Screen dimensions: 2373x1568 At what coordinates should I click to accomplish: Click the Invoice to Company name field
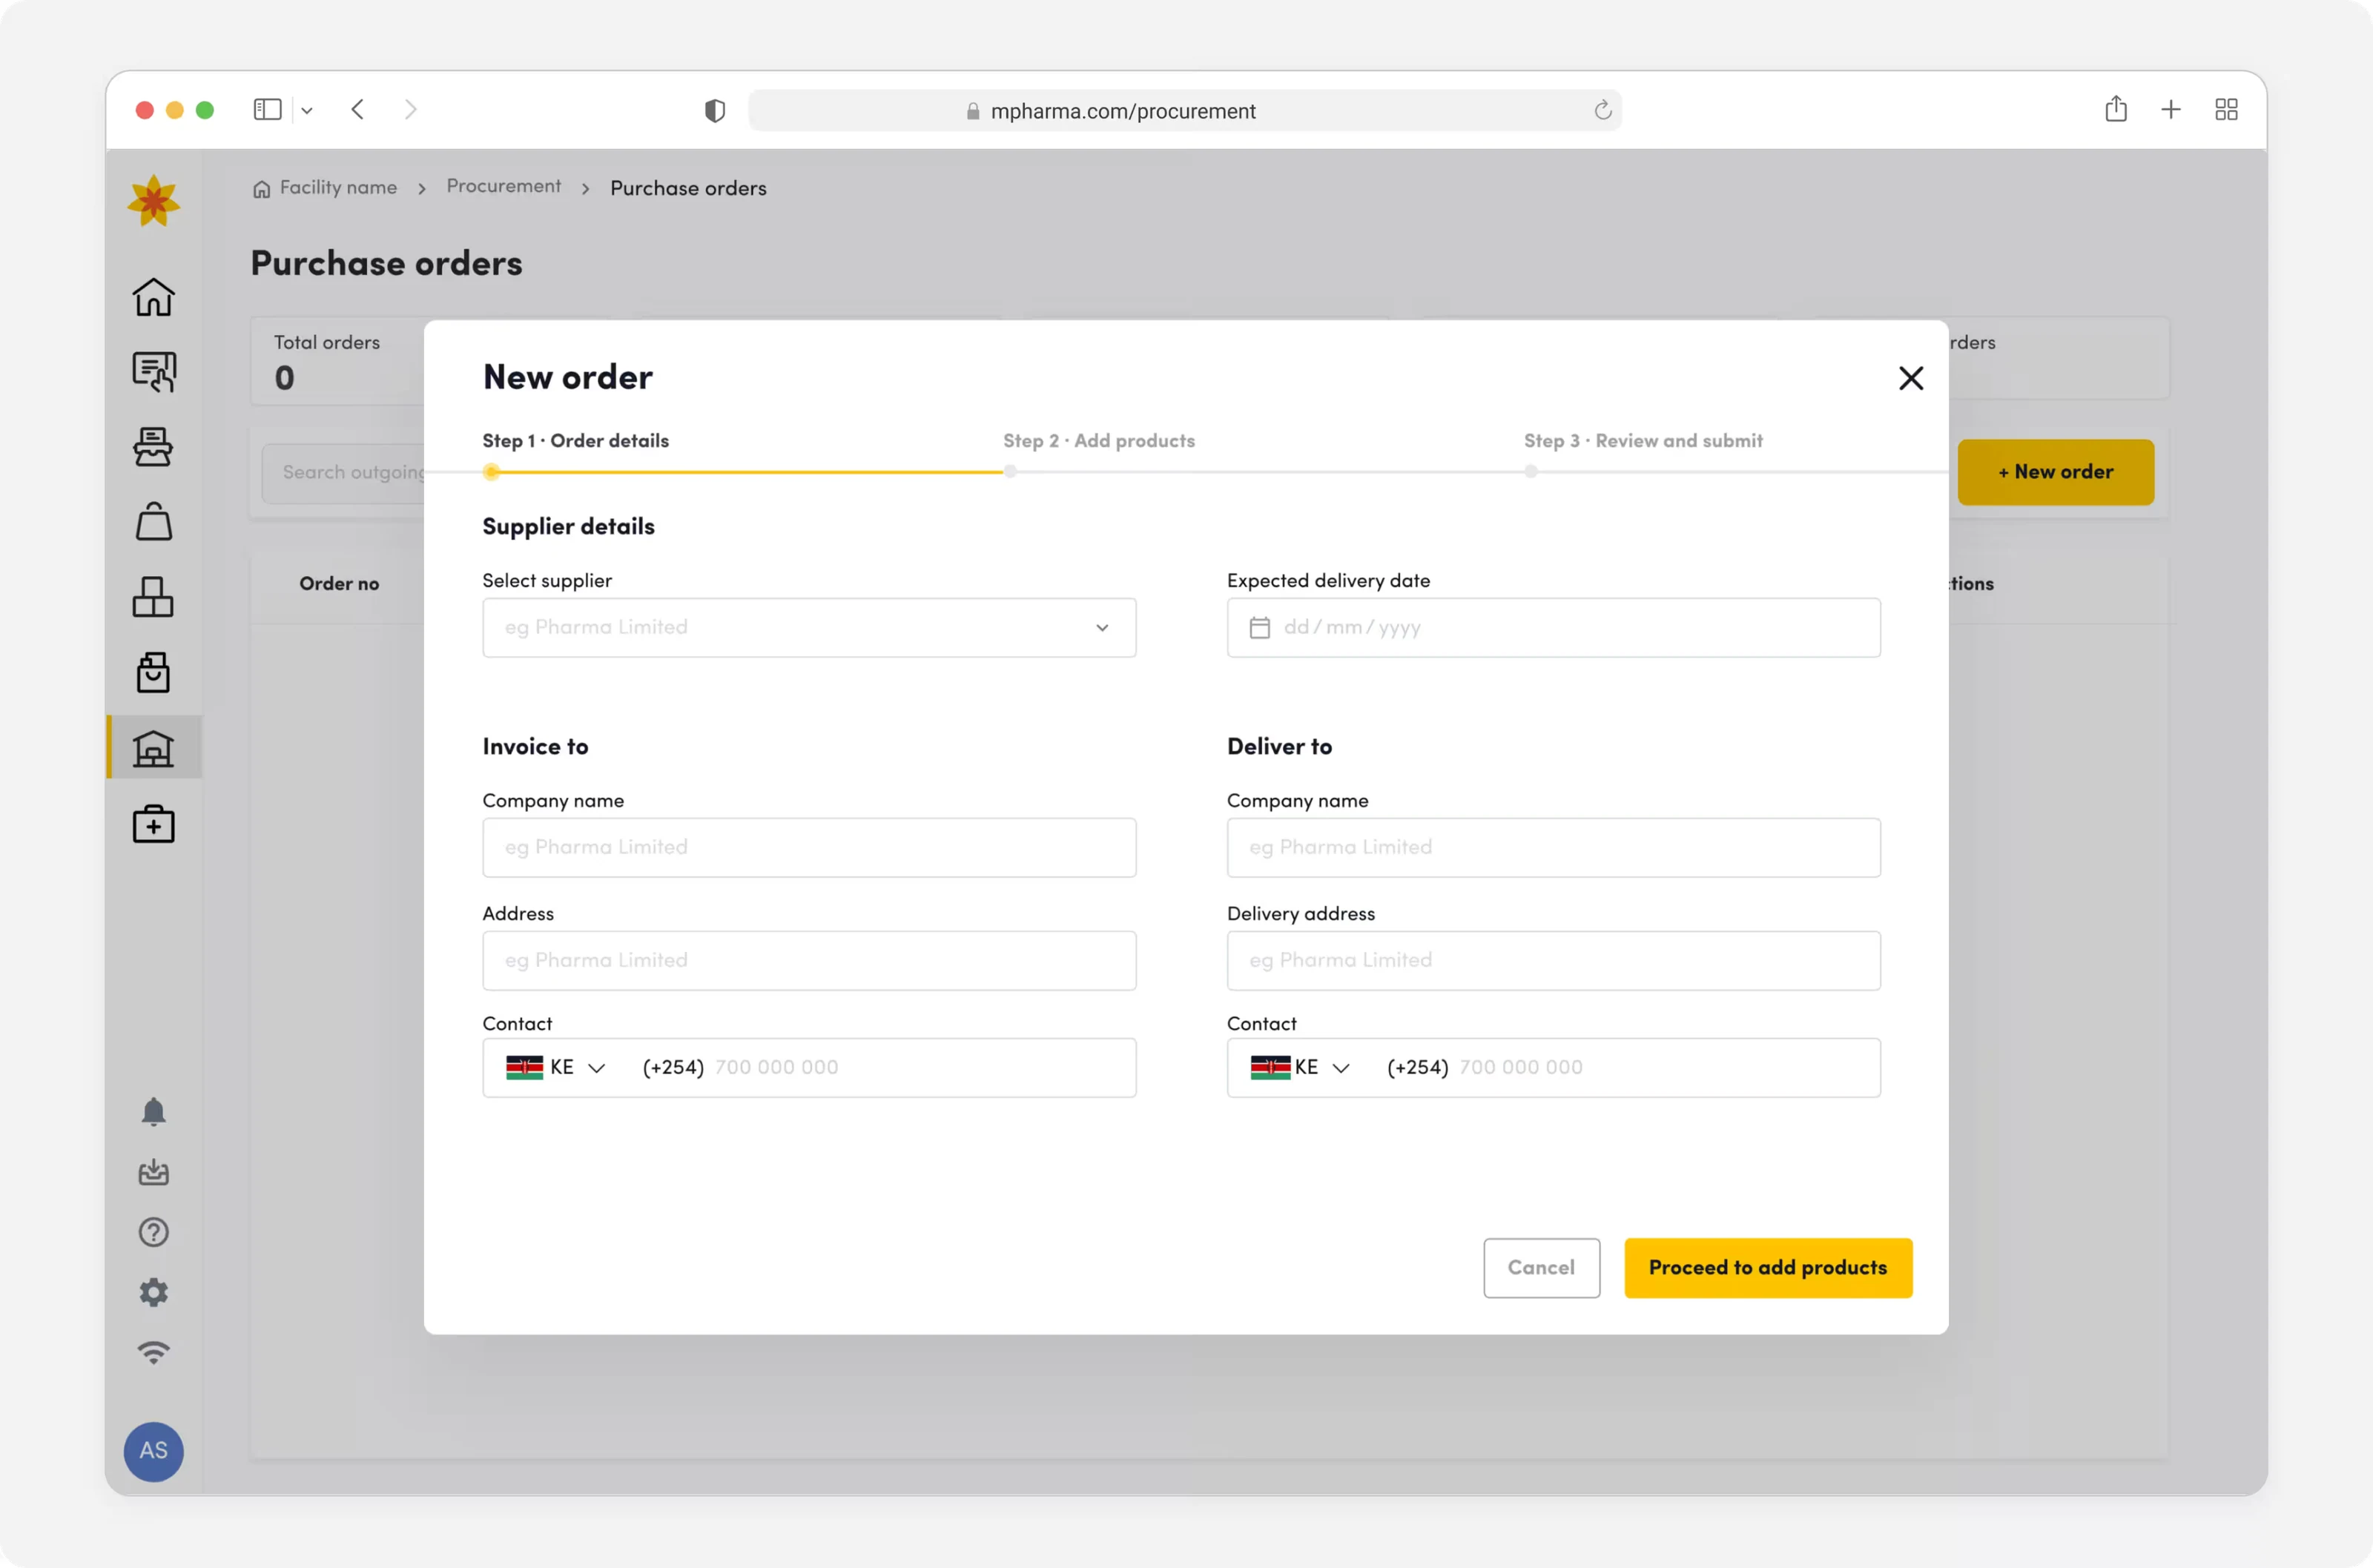(809, 847)
